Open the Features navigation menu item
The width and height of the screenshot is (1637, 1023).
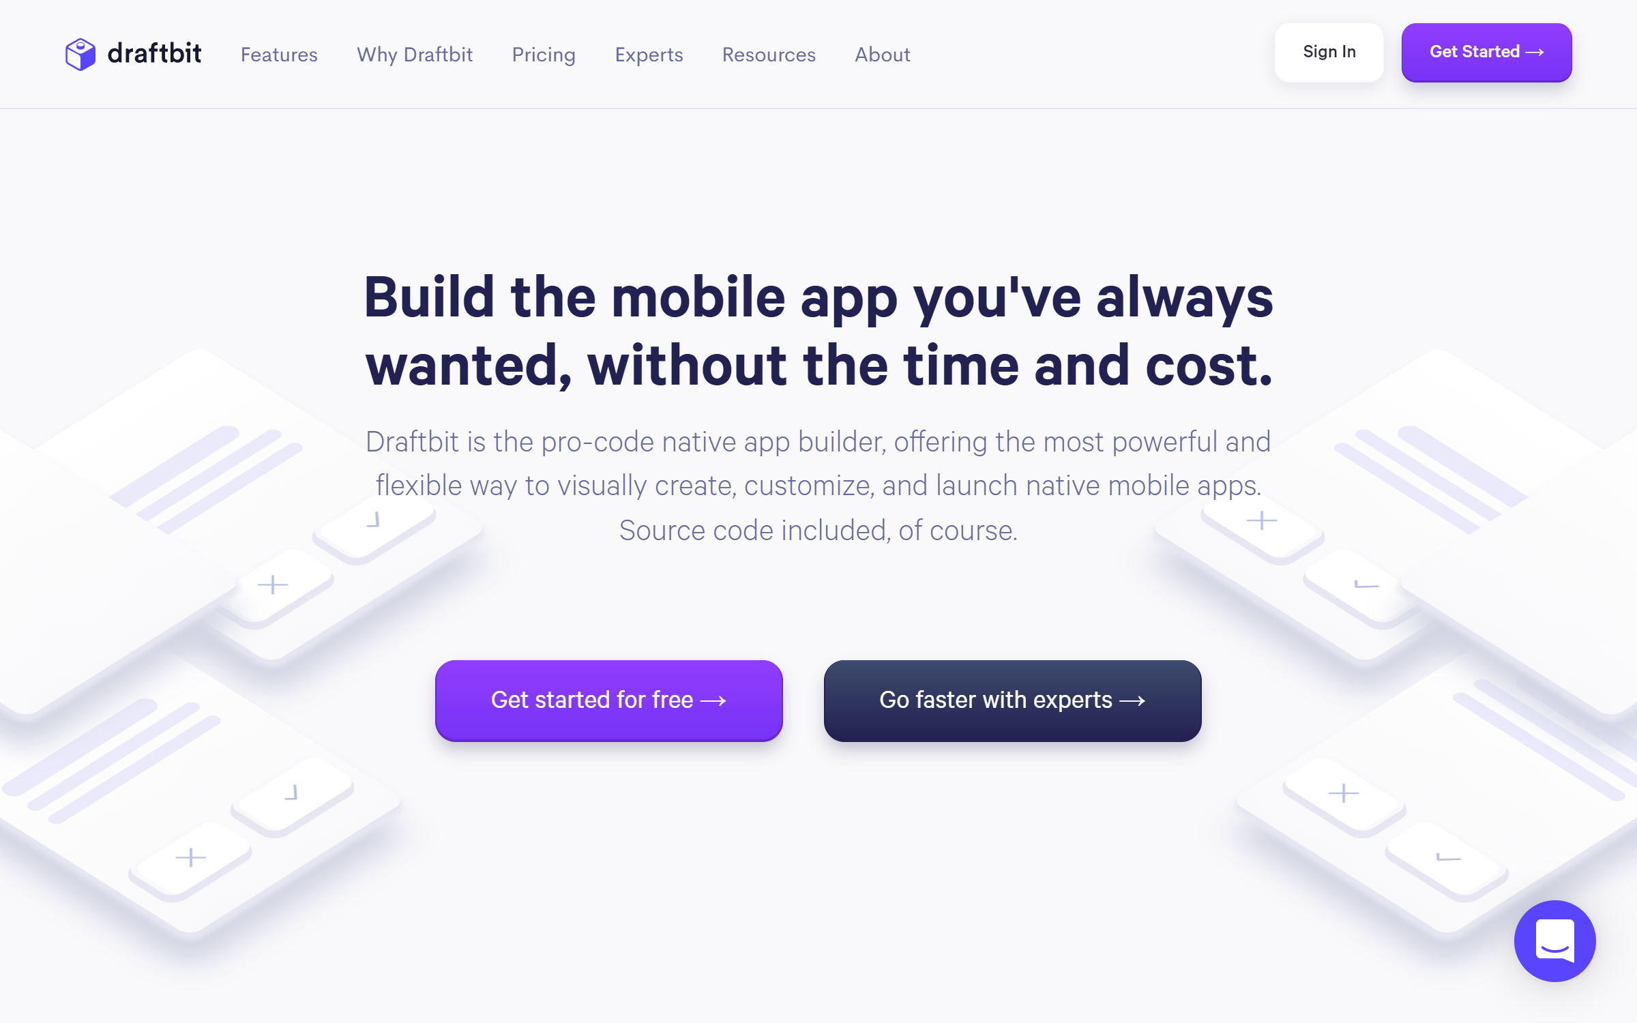pos(278,54)
